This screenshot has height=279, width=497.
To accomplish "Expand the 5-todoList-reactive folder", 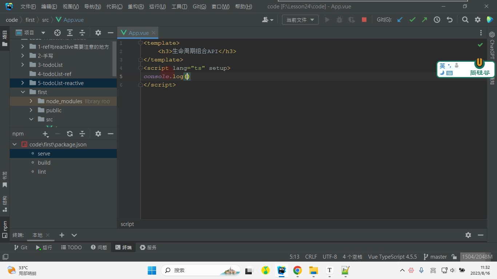I will [23, 83].
